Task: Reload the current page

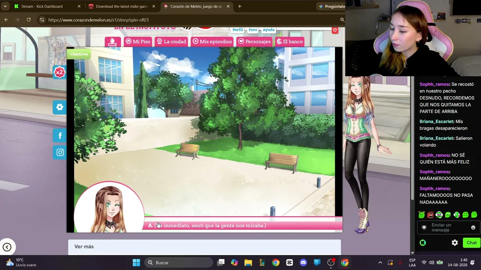Action: pos(29,19)
